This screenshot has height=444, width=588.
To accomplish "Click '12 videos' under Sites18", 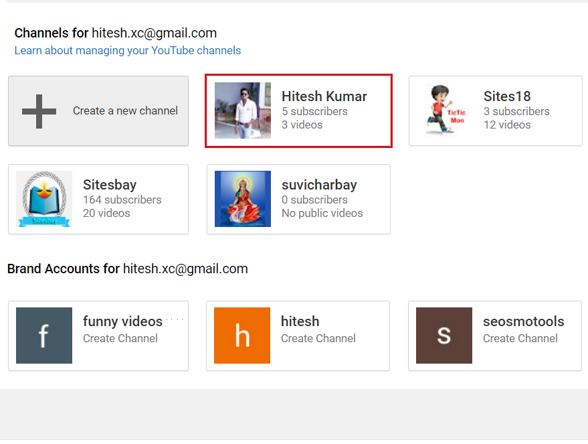I will point(507,125).
